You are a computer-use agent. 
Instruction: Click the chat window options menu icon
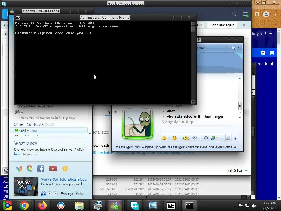coord(234,48)
